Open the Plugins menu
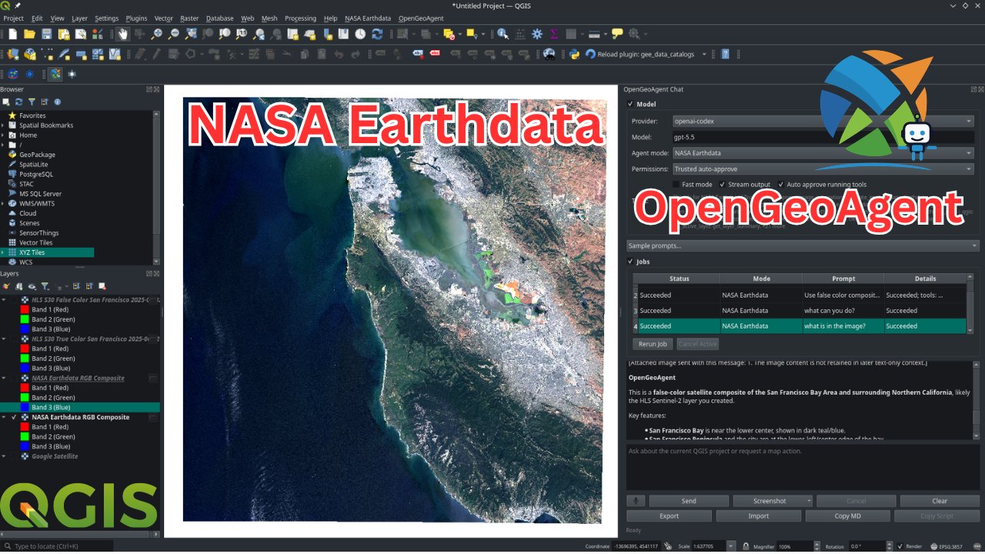985x554 pixels. point(136,18)
